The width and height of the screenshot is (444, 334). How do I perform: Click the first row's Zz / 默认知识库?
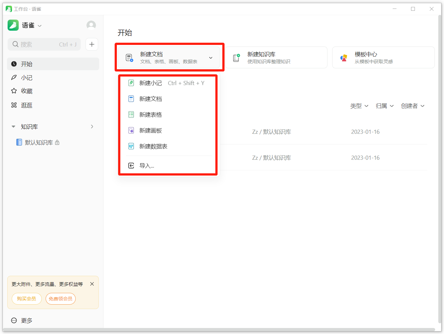271,132
